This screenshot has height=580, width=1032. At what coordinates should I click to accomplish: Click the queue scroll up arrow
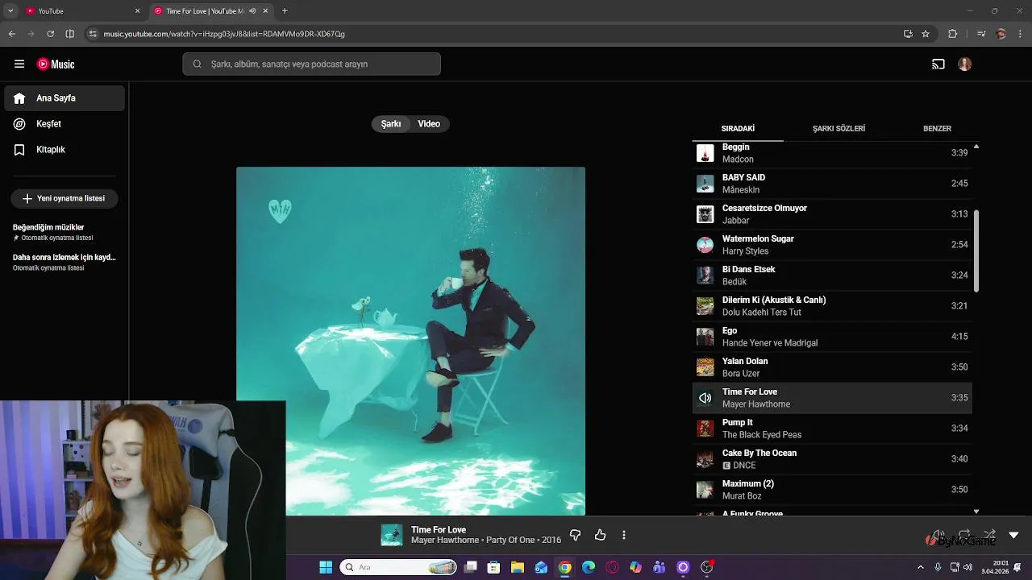coord(976,147)
